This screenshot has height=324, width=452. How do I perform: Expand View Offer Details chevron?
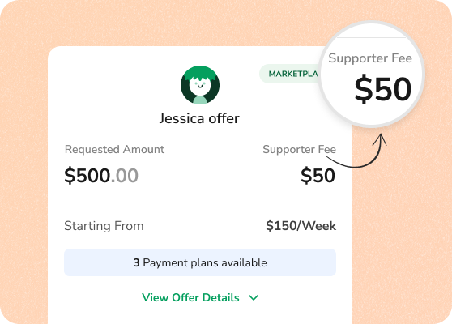pos(254,297)
